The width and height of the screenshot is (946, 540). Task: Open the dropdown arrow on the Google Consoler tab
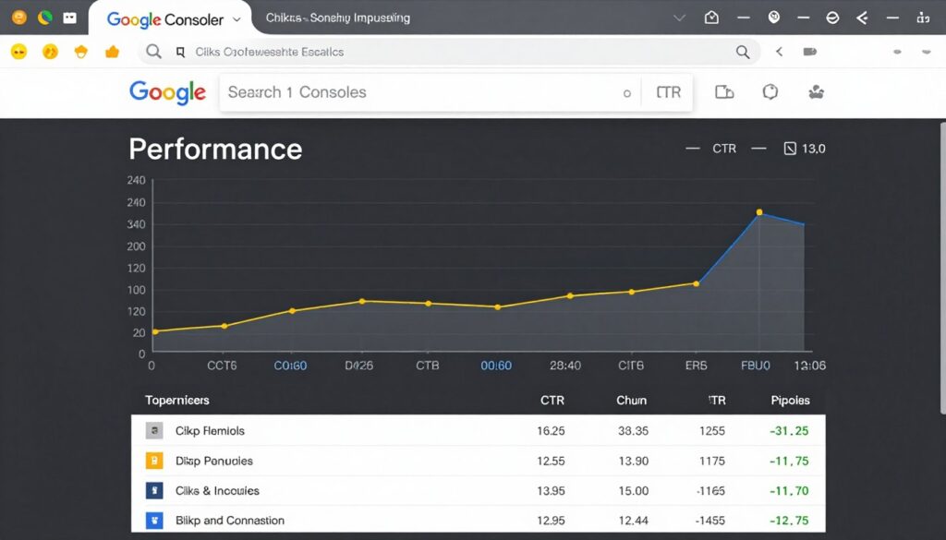[x=237, y=19]
